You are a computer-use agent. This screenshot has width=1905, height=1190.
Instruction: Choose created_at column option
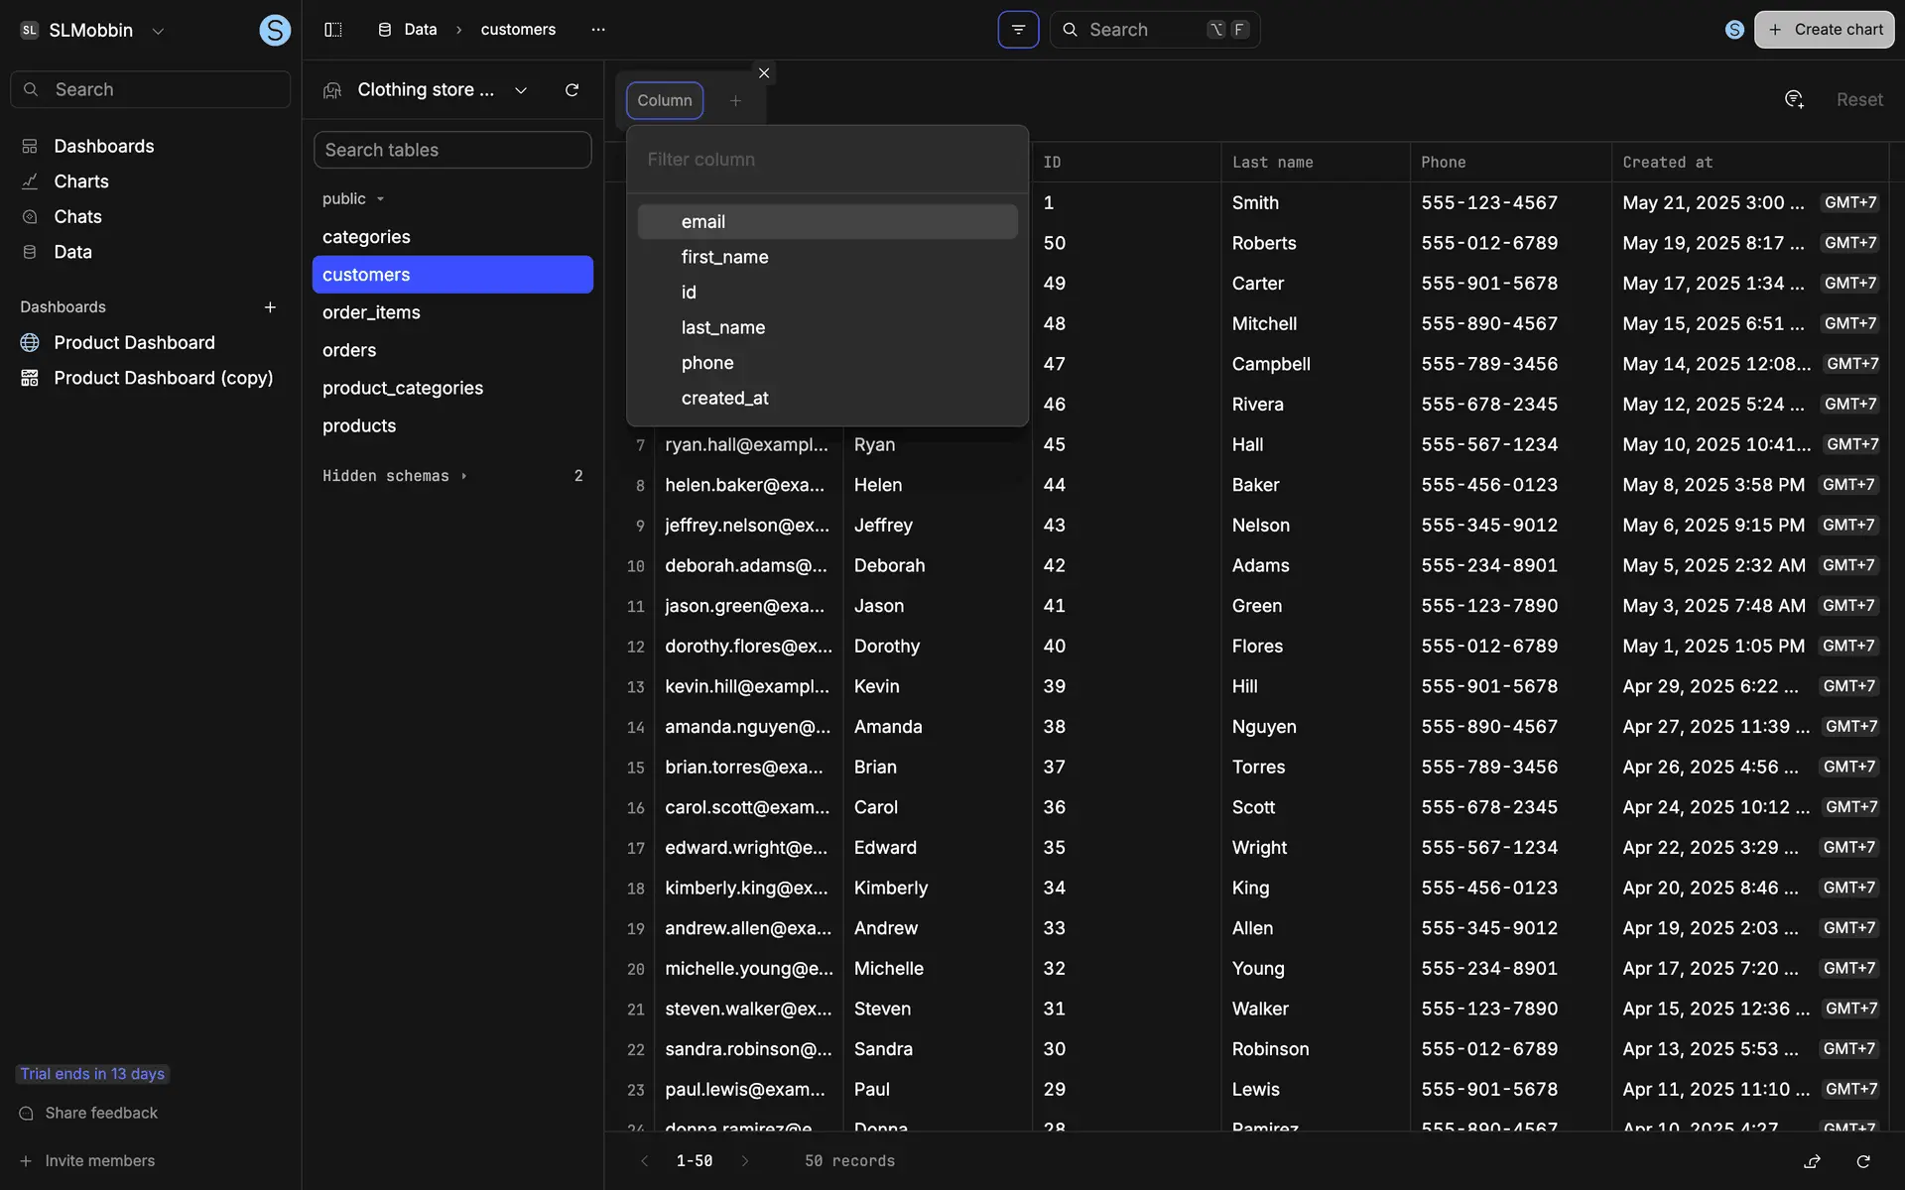[724, 399]
